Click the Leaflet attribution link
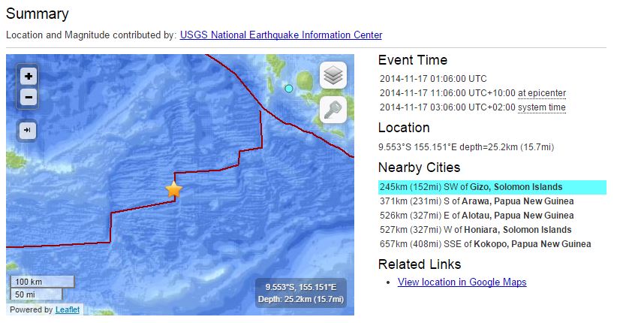 click(68, 309)
